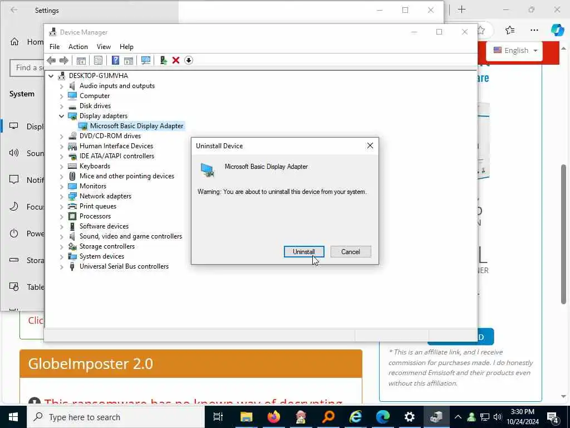Select the Storage controllers category
Viewport: 570px width, 428px height.
click(x=107, y=246)
